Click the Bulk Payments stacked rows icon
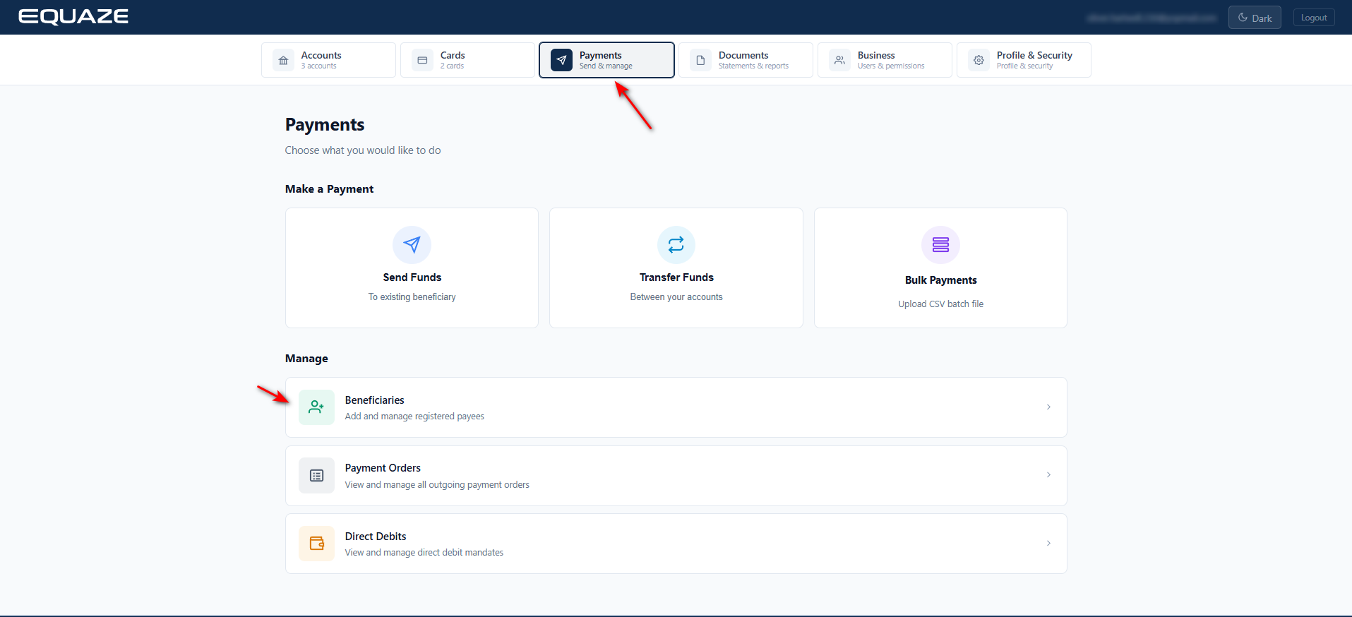Screen dimensions: 1352x617 (940, 245)
